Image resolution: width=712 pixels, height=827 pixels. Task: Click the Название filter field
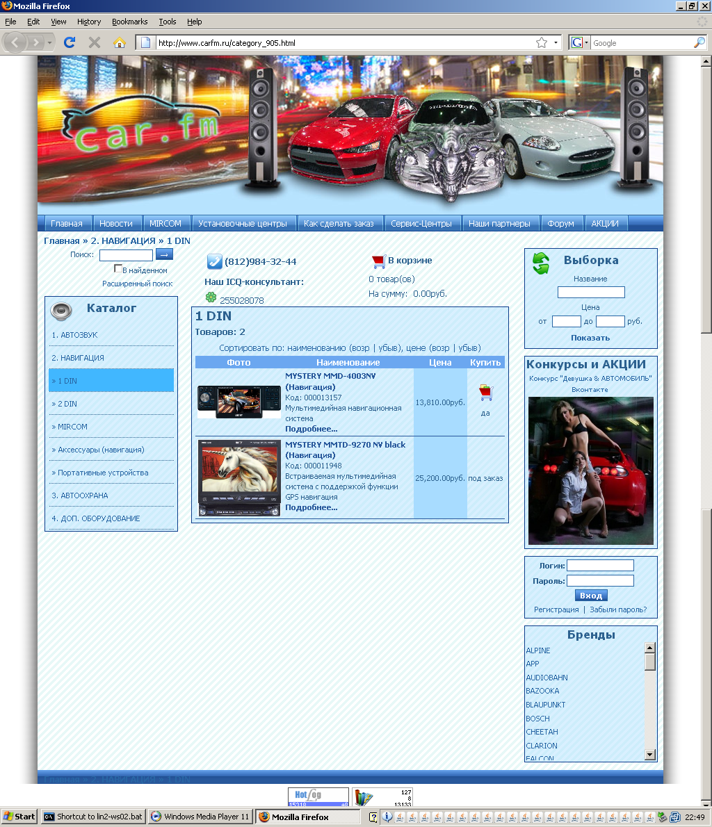[x=591, y=292]
